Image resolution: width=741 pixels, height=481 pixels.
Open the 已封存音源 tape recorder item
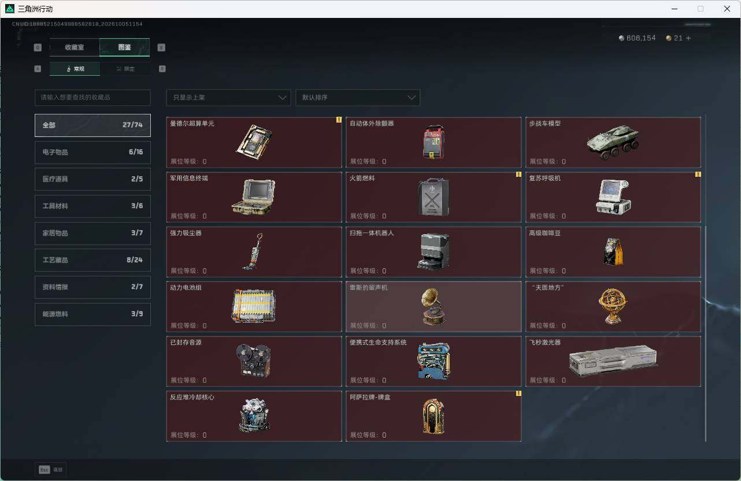point(254,361)
